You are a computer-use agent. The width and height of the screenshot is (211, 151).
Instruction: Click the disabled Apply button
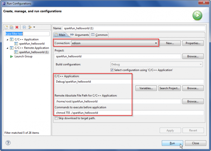(x=170, y=130)
